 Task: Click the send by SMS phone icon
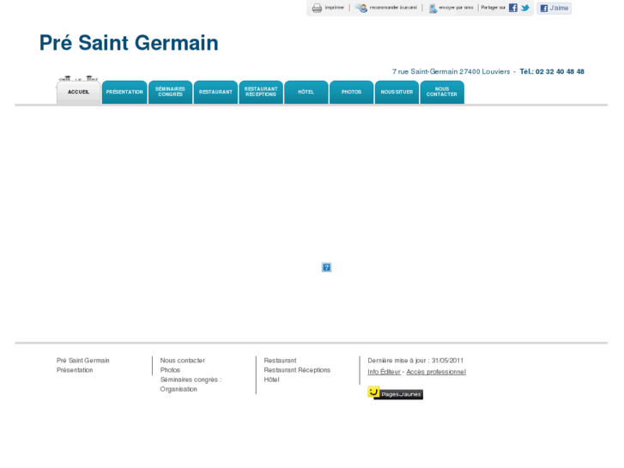tap(433, 8)
